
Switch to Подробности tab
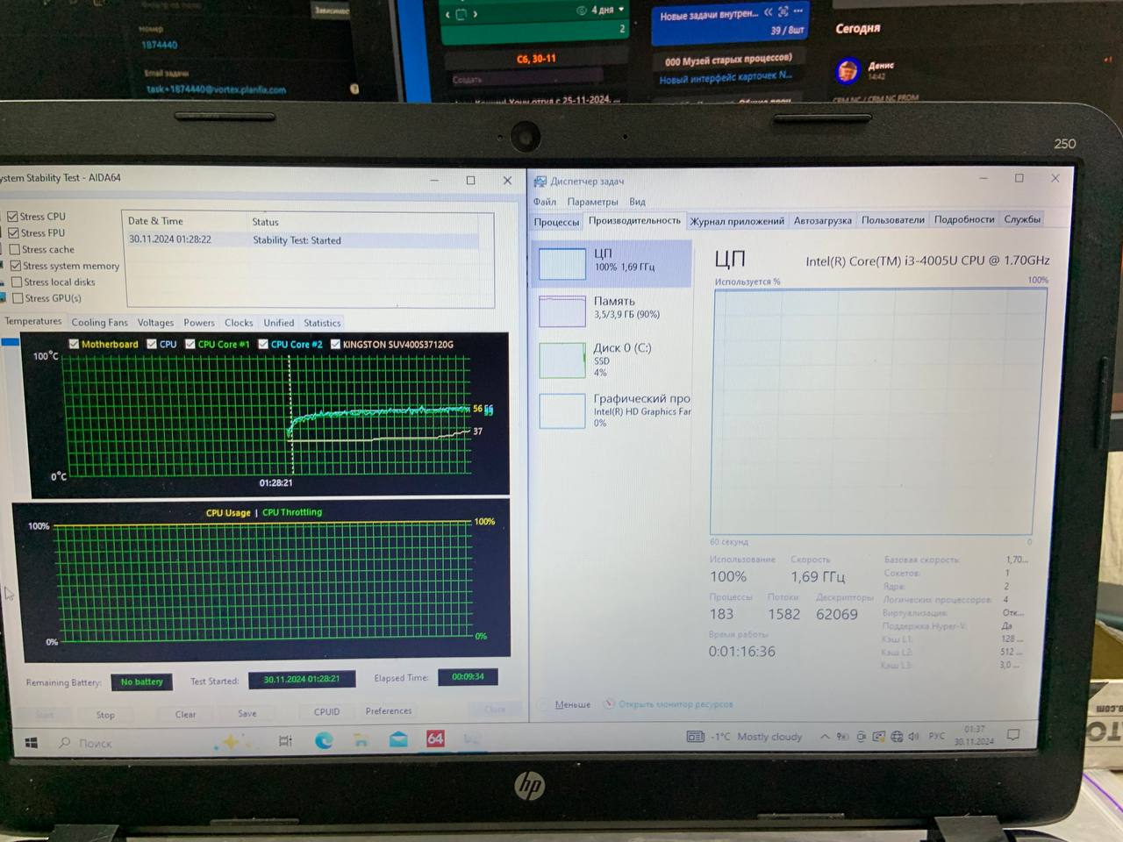tap(964, 219)
